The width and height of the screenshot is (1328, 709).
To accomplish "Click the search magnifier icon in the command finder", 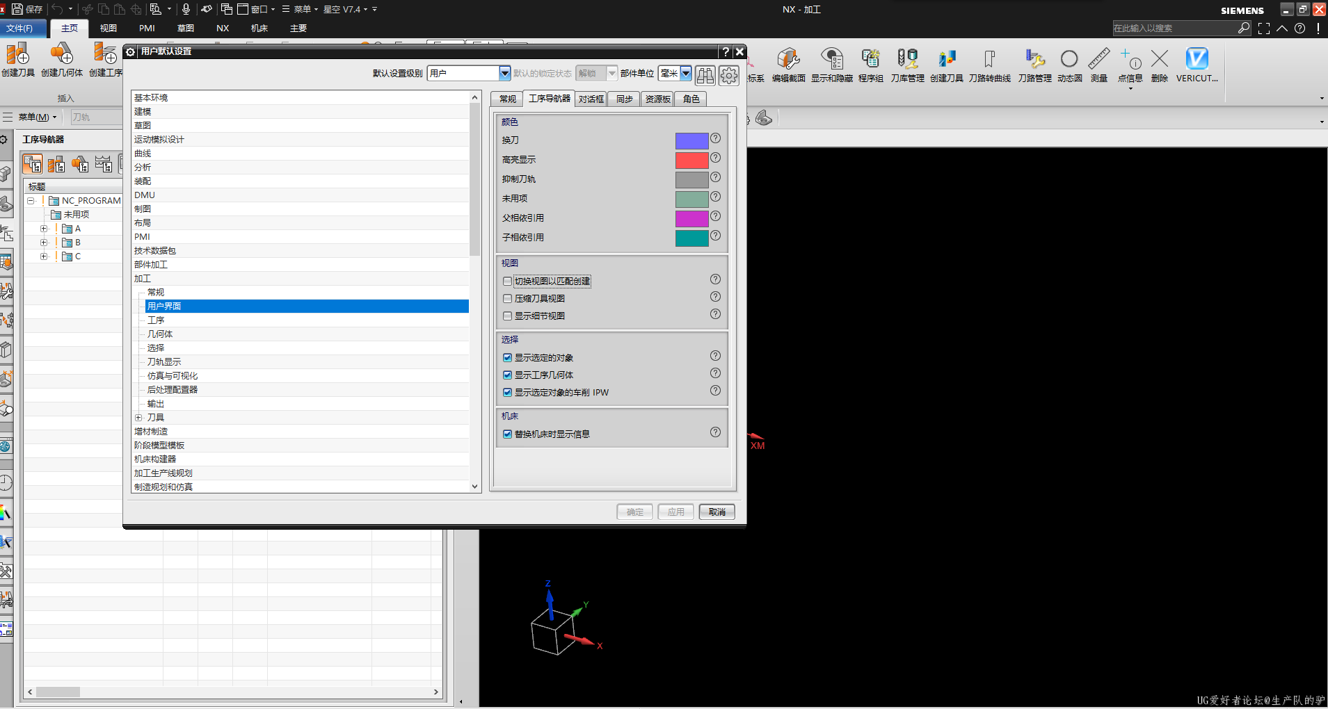I will (x=1244, y=28).
